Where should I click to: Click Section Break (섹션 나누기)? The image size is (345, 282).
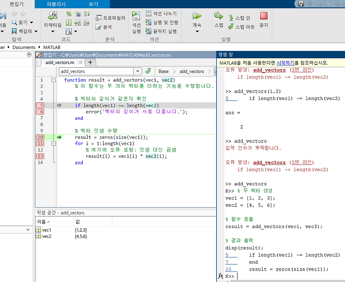[x=161, y=13]
